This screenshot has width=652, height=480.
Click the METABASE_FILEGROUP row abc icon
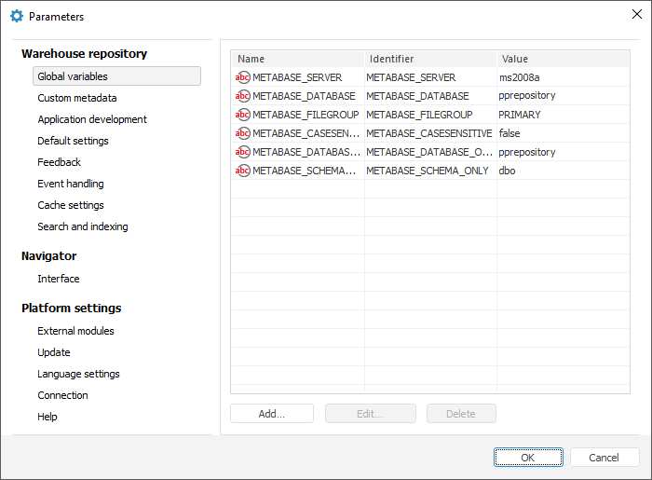click(243, 115)
